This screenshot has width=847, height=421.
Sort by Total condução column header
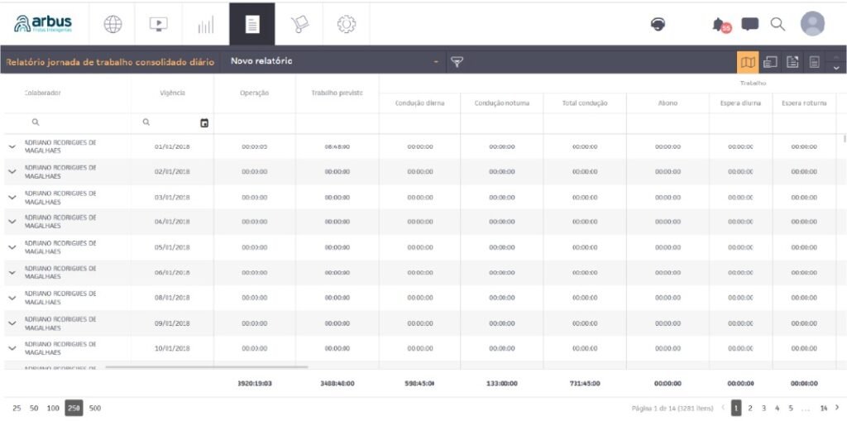(x=584, y=103)
